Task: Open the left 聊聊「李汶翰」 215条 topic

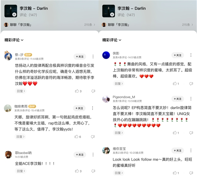Action: click(50, 25)
